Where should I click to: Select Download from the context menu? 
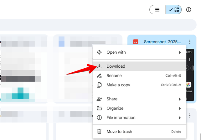click(116, 66)
